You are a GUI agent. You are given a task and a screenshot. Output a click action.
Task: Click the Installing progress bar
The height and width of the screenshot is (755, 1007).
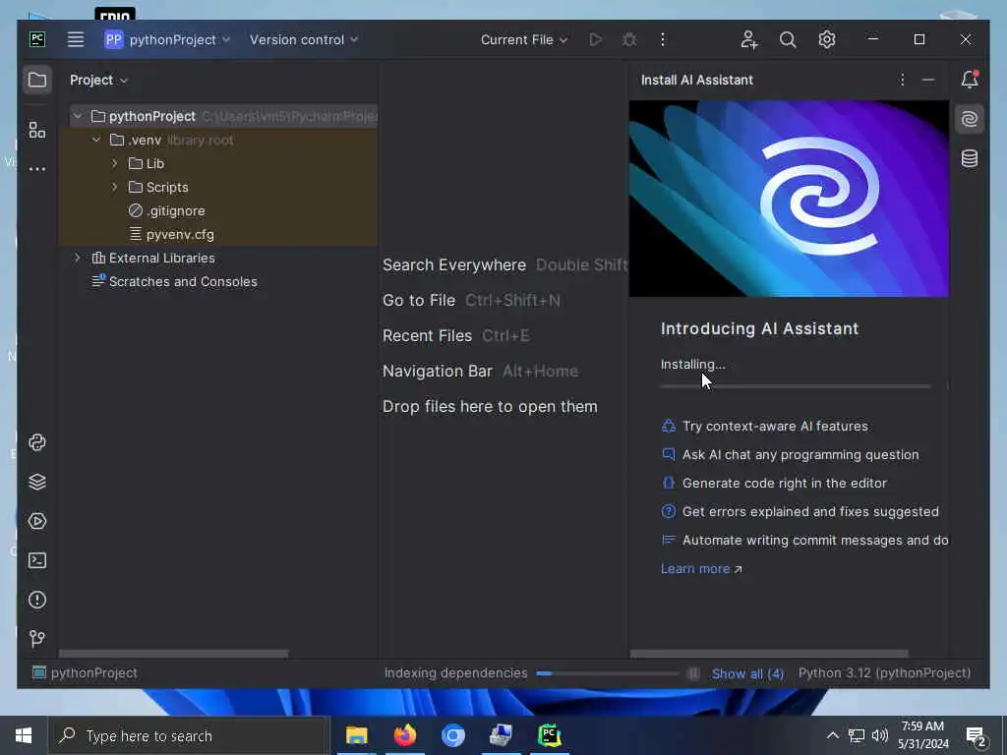click(796, 386)
